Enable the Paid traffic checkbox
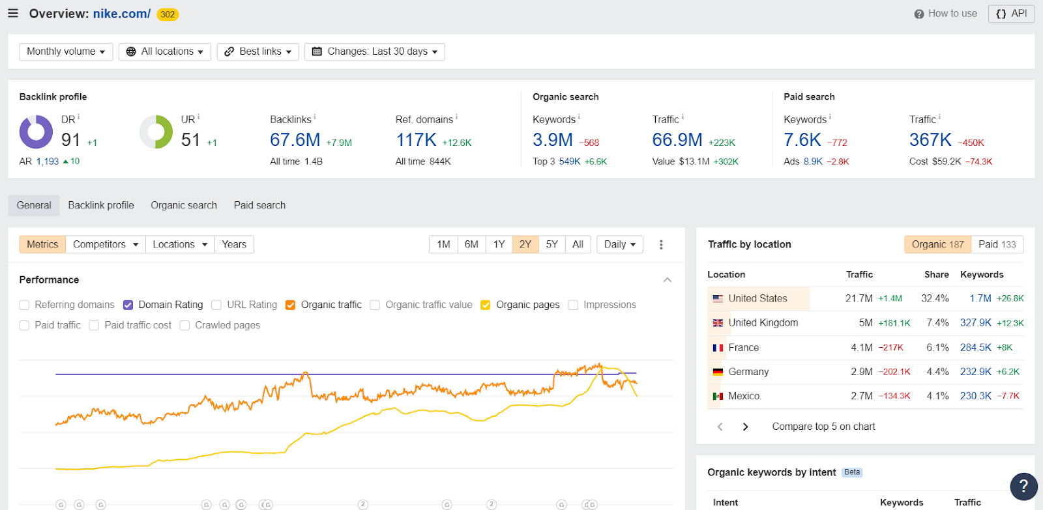Image resolution: width=1043 pixels, height=510 pixels. 25,325
